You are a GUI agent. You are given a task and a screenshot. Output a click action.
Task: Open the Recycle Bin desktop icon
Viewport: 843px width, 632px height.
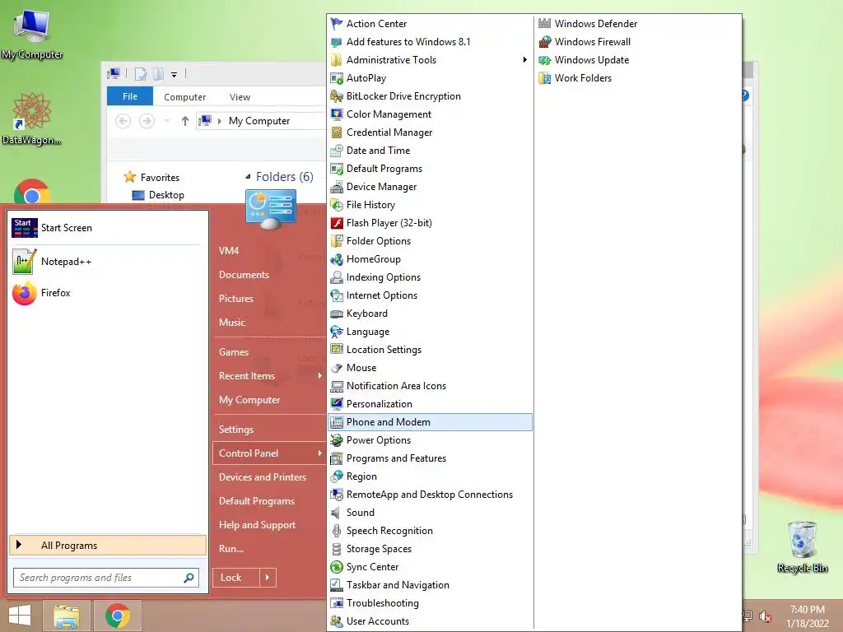pyautogui.click(x=802, y=546)
